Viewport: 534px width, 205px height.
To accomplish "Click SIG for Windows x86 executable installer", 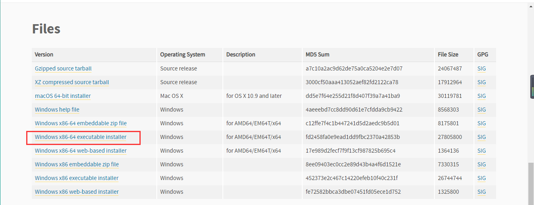I will point(482,178).
